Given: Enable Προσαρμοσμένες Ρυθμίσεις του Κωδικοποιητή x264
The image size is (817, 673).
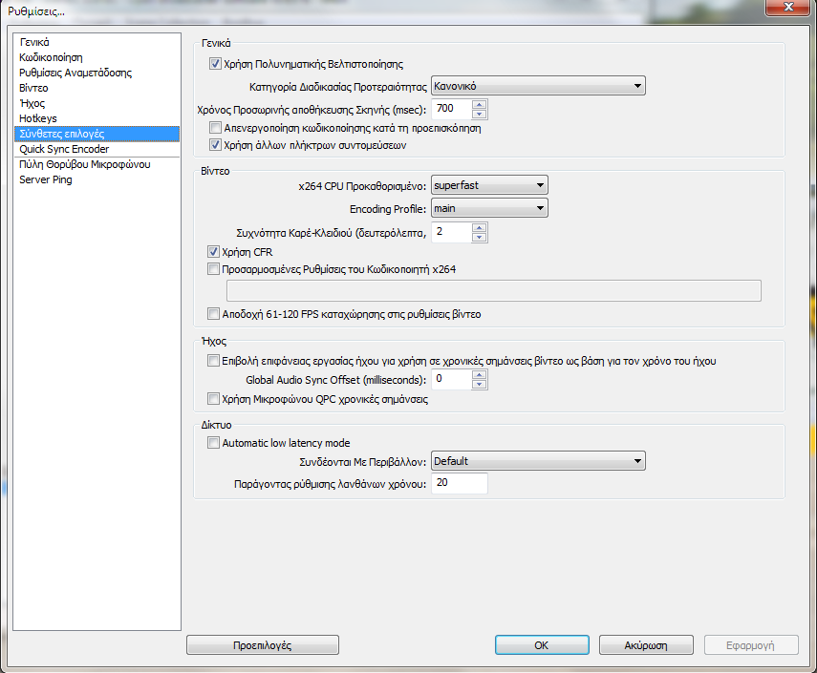Looking at the screenshot, I should tap(213, 269).
